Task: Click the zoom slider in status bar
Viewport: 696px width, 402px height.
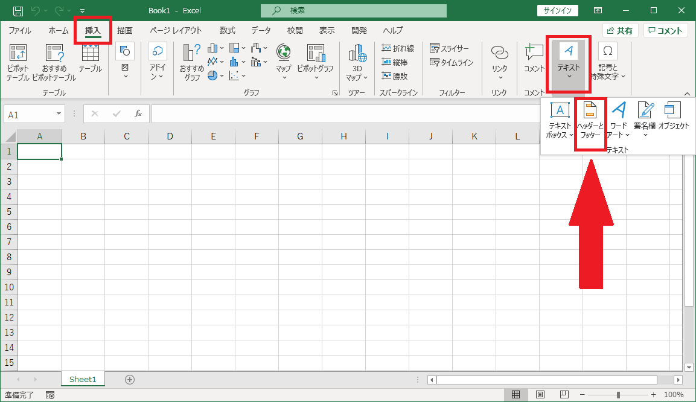Action: (x=618, y=395)
